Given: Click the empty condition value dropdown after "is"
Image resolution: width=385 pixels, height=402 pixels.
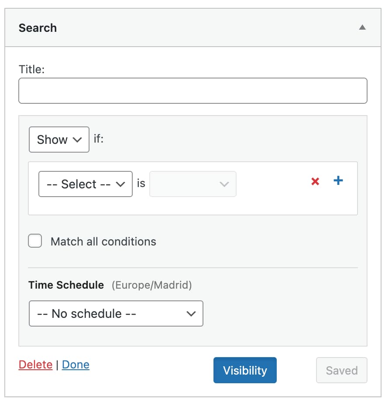Looking at the screenshot, I should (x=193, y=184).
